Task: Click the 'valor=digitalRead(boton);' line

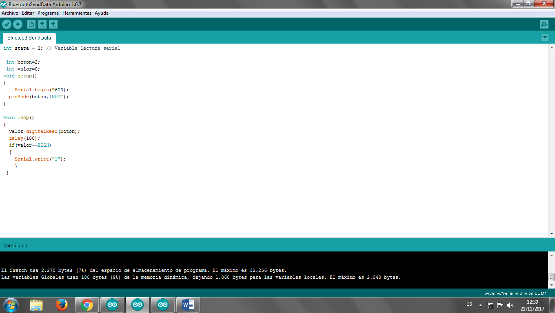Action: 44,131
